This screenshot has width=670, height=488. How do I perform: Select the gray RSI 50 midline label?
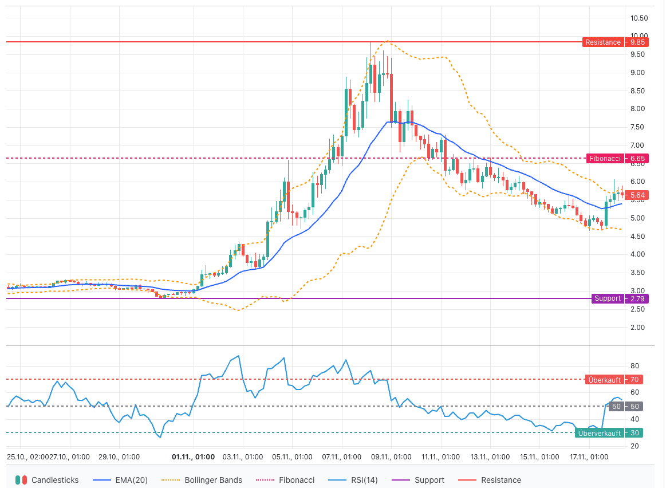[x=625, y=407]
